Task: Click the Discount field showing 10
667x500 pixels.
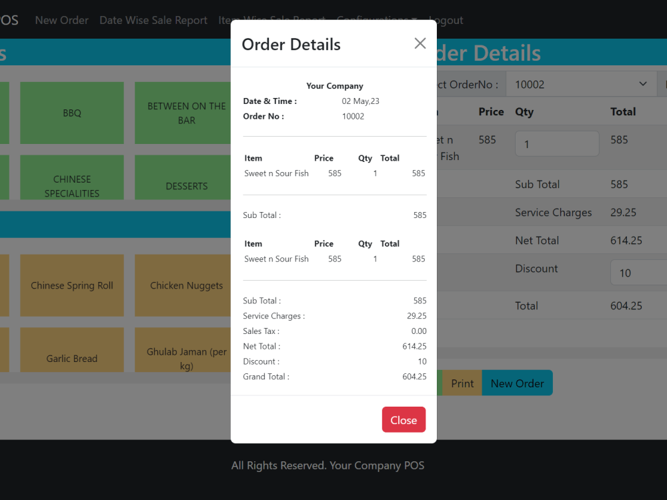Action: coord(638,273)
